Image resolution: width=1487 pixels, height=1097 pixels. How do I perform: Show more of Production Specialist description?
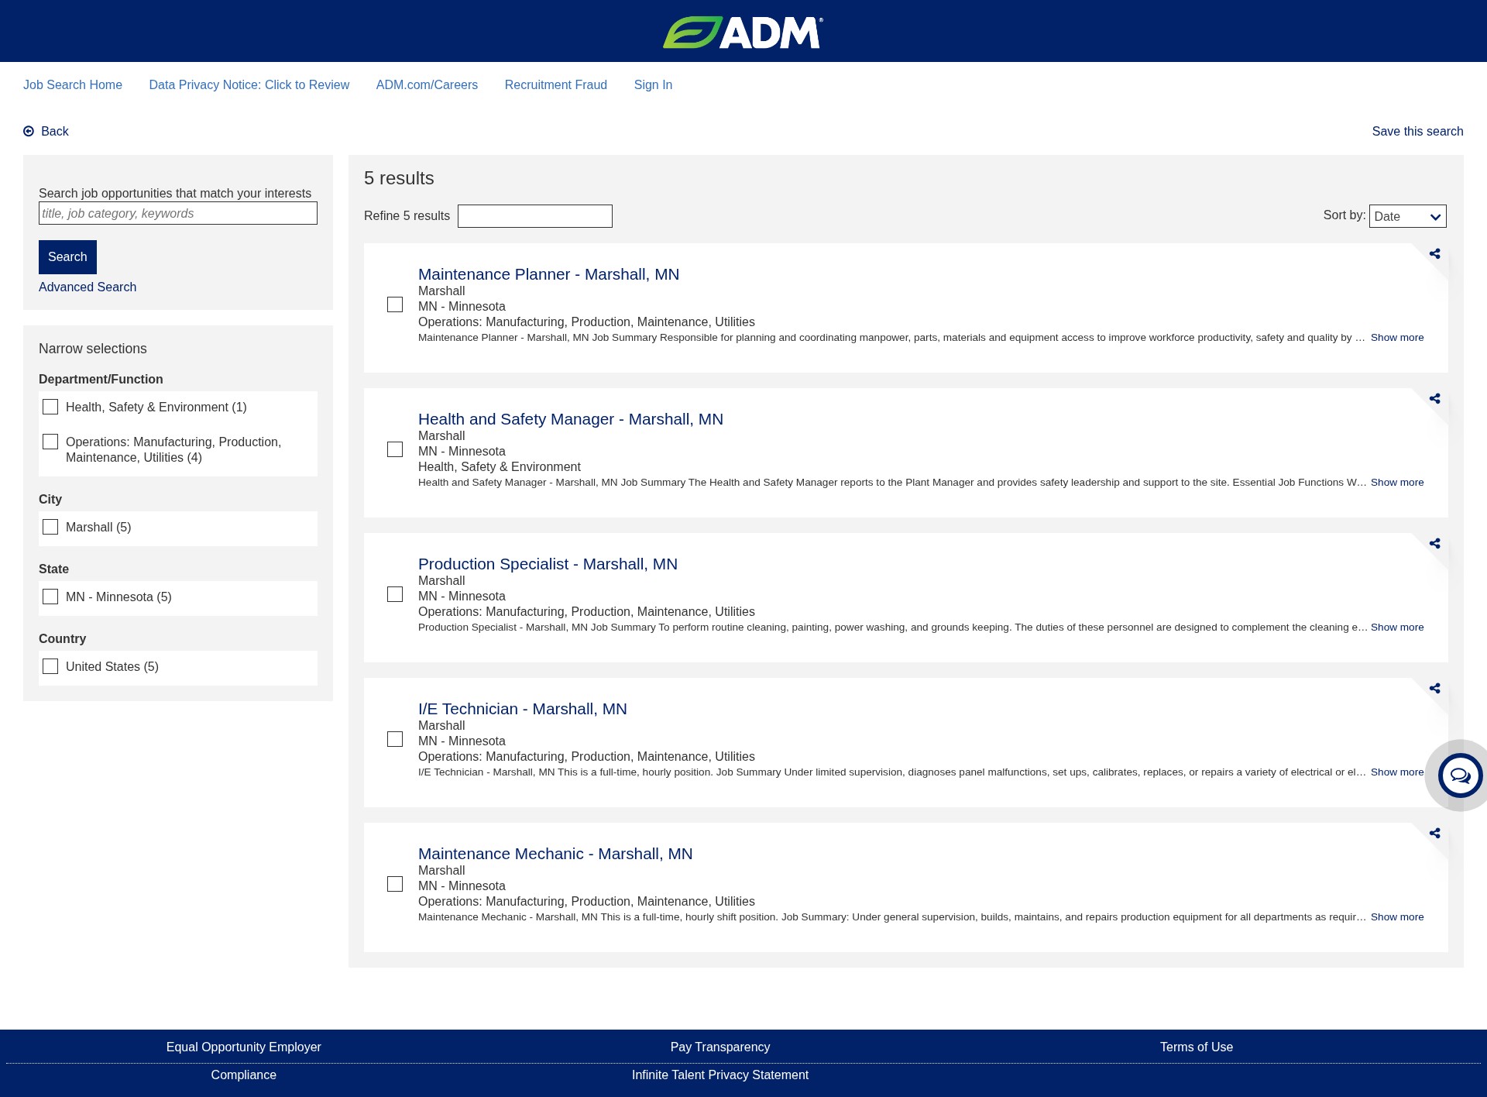pos(1397,628)
